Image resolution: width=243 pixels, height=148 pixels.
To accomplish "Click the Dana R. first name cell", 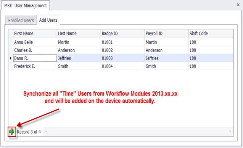I will pyautogui.click(x=35, y=58).
